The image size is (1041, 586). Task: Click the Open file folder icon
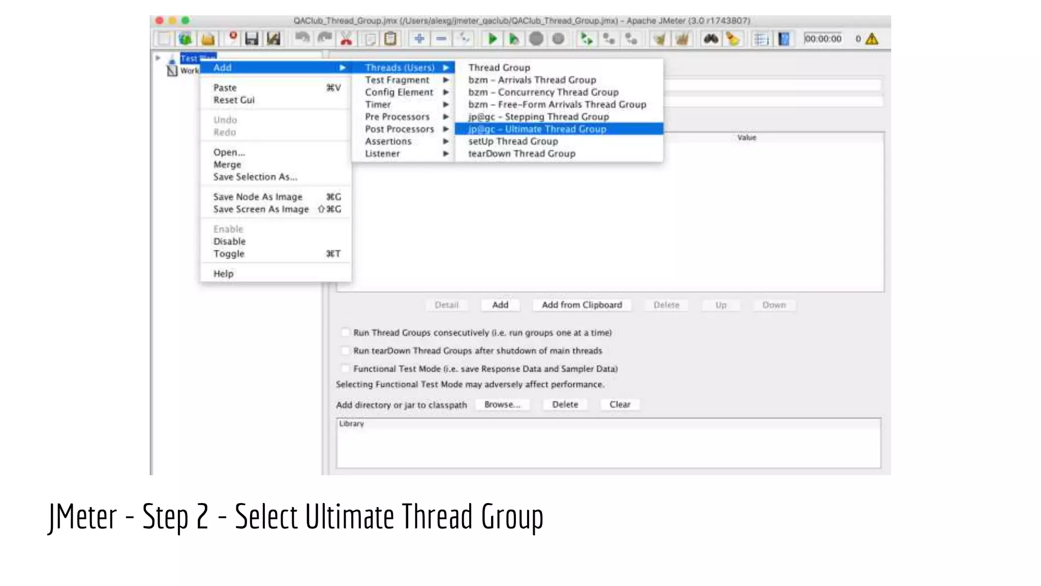208,39
